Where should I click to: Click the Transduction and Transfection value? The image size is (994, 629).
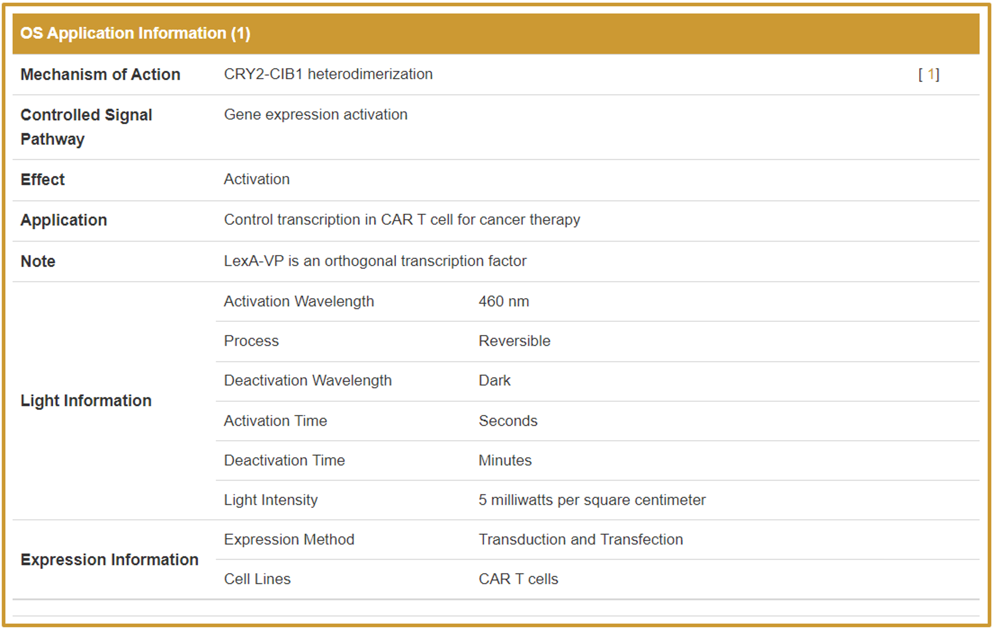581,539
